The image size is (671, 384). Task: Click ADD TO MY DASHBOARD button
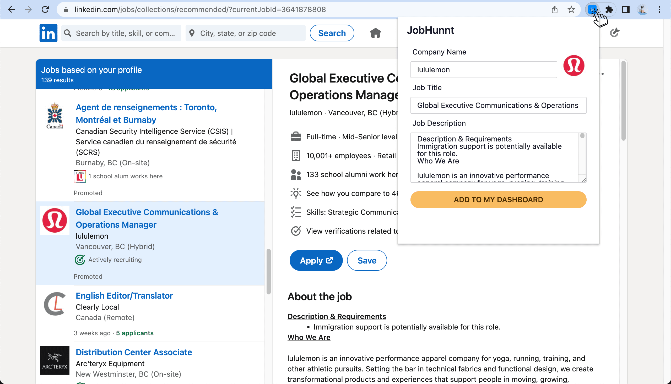click(x=498, y=200)
